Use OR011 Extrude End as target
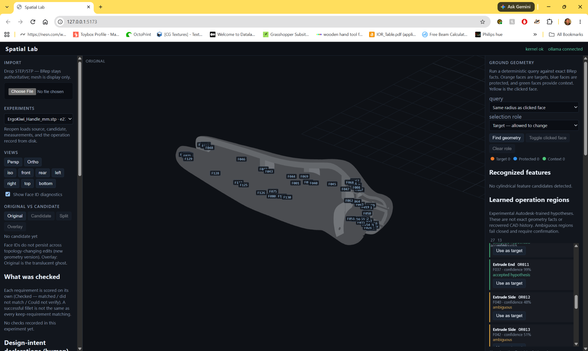The height and width of the screenshot is (351, 588). click(509, 283)
